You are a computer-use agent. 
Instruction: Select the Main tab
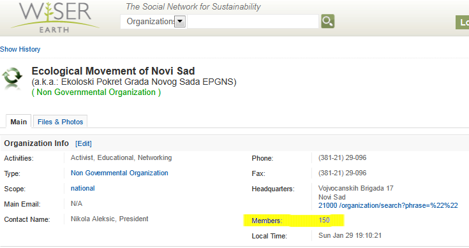click(19, 122)
